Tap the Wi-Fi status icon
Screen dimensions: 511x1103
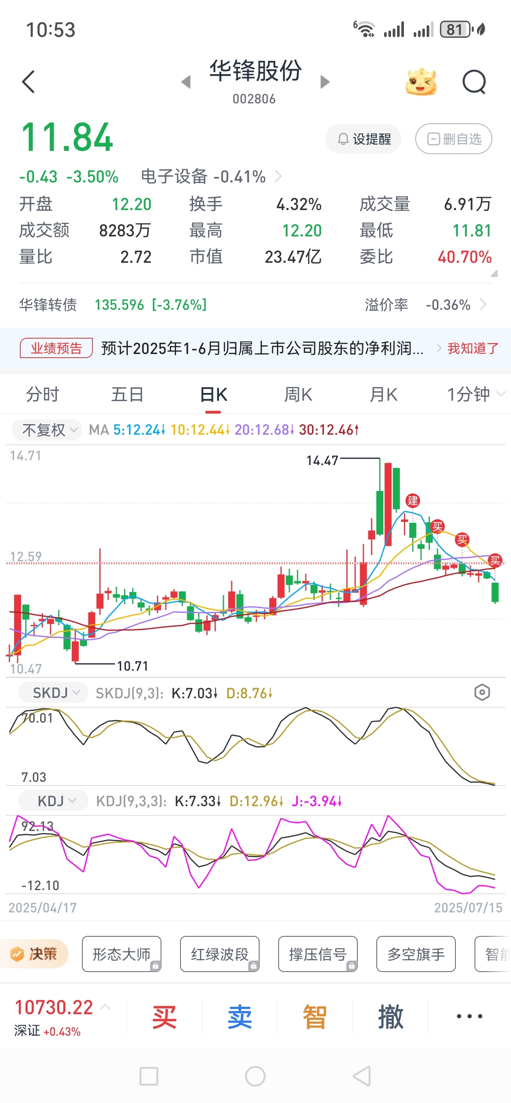pos(365,29)
